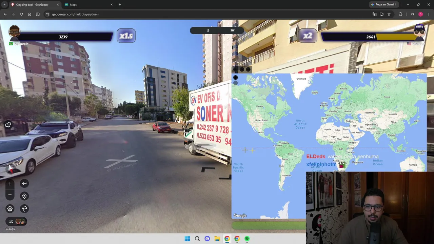The image size is (434, 244).
Task: Zoom out the Street View with minus
Action: coord(10,195)
